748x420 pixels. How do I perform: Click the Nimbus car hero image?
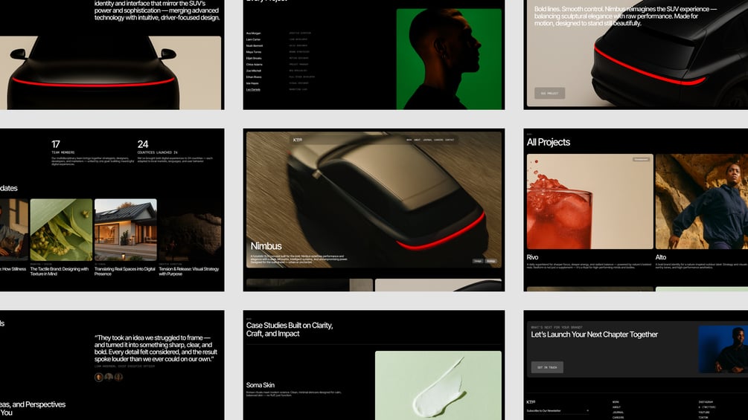coord(374,199)
